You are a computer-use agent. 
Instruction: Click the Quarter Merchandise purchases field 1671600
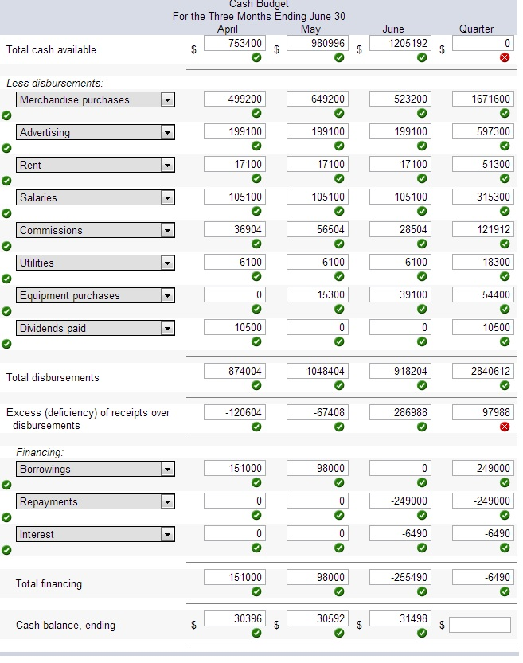click(x=483, y=99)
